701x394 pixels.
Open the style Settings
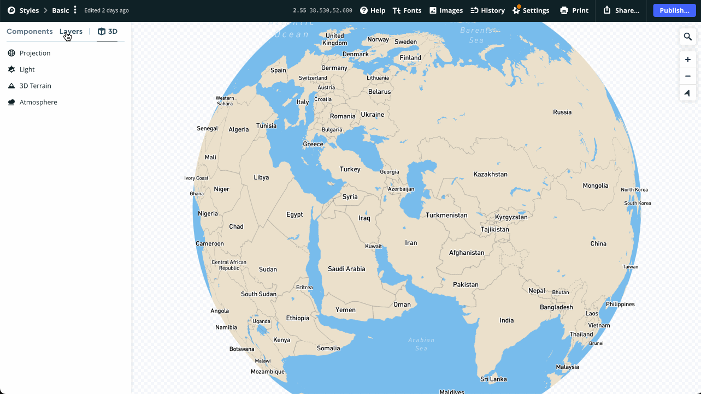point(531,10)
